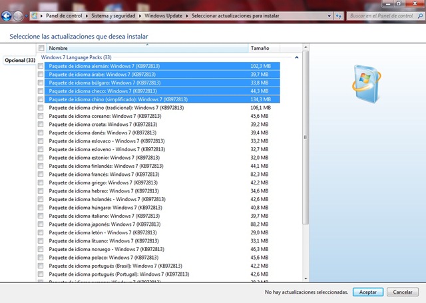Check the 'idioma francés' language pack

click(x=41, y=174)
